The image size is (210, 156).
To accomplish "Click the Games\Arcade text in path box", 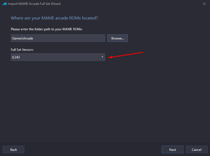I will [22, 38].
